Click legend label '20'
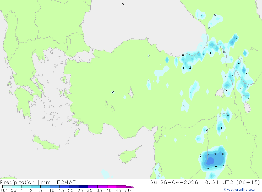The image size is (262, 192). tap(71, 190)
